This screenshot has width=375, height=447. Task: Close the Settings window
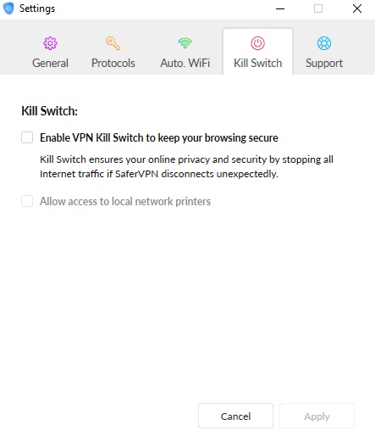[357, 8]
